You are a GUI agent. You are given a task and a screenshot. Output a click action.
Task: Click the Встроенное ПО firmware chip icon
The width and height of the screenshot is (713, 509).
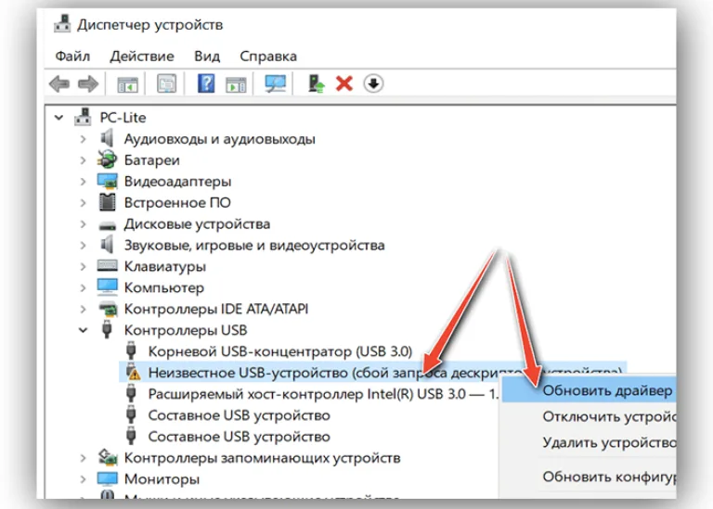click(x=108, y=202)
